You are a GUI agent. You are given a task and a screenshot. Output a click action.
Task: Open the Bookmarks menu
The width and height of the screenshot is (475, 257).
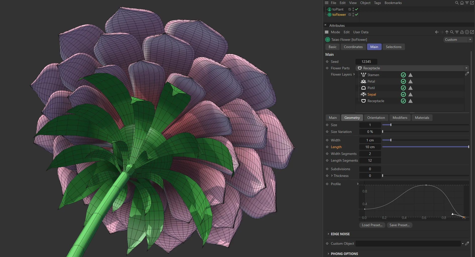coord(393,3)
